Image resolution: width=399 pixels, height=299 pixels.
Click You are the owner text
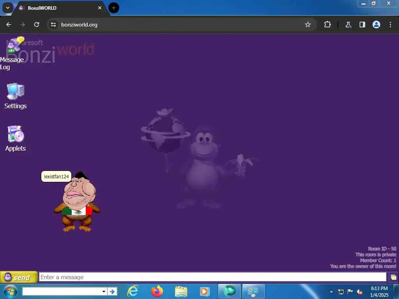click(363, 266)
